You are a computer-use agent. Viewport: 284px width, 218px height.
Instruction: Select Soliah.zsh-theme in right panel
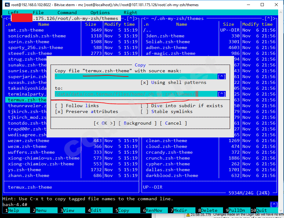168,42
